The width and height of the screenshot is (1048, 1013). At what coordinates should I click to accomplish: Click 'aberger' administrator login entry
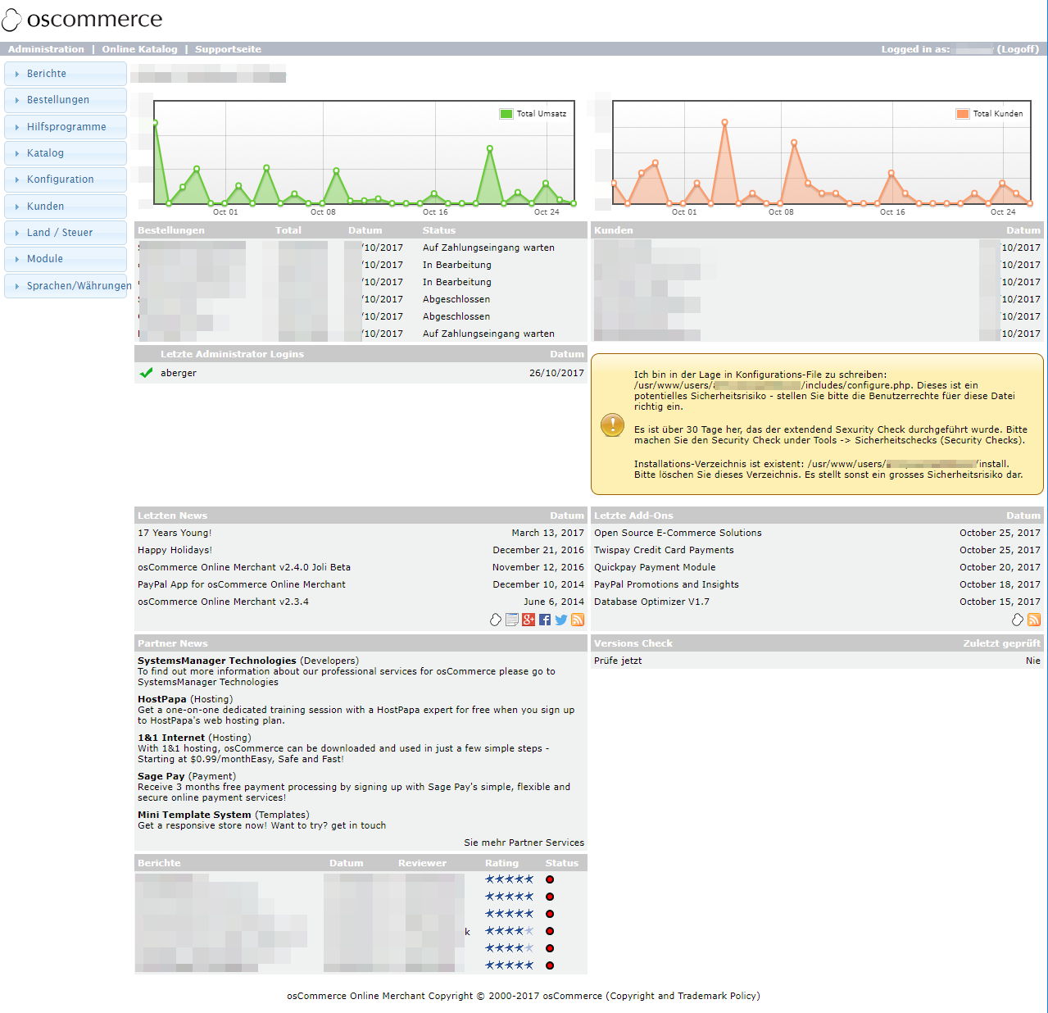click(179, 373)
